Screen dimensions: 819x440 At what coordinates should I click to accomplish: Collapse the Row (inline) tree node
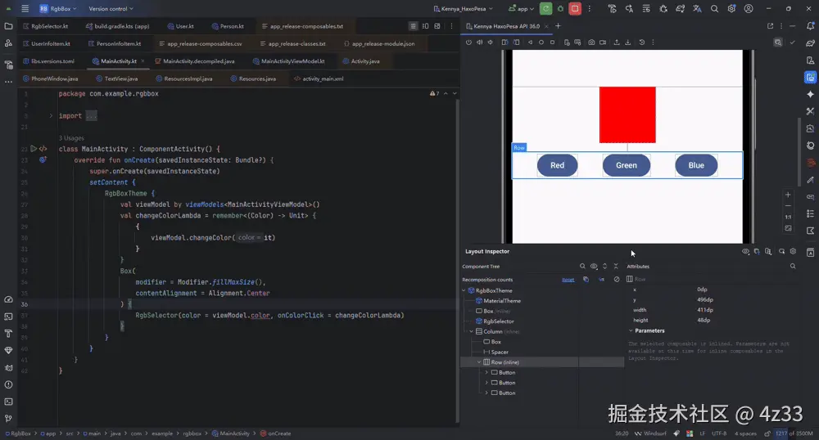(x=479, y=361)
